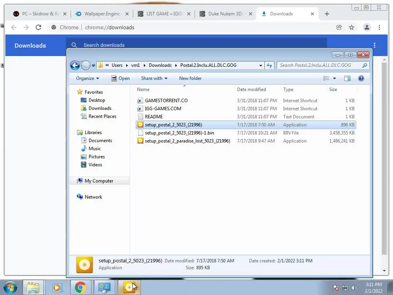Open the Chrome three-dot main menu

click(380, 27)
